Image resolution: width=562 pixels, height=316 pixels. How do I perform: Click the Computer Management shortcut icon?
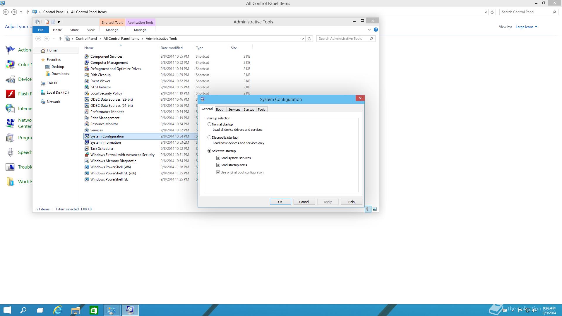87,63
